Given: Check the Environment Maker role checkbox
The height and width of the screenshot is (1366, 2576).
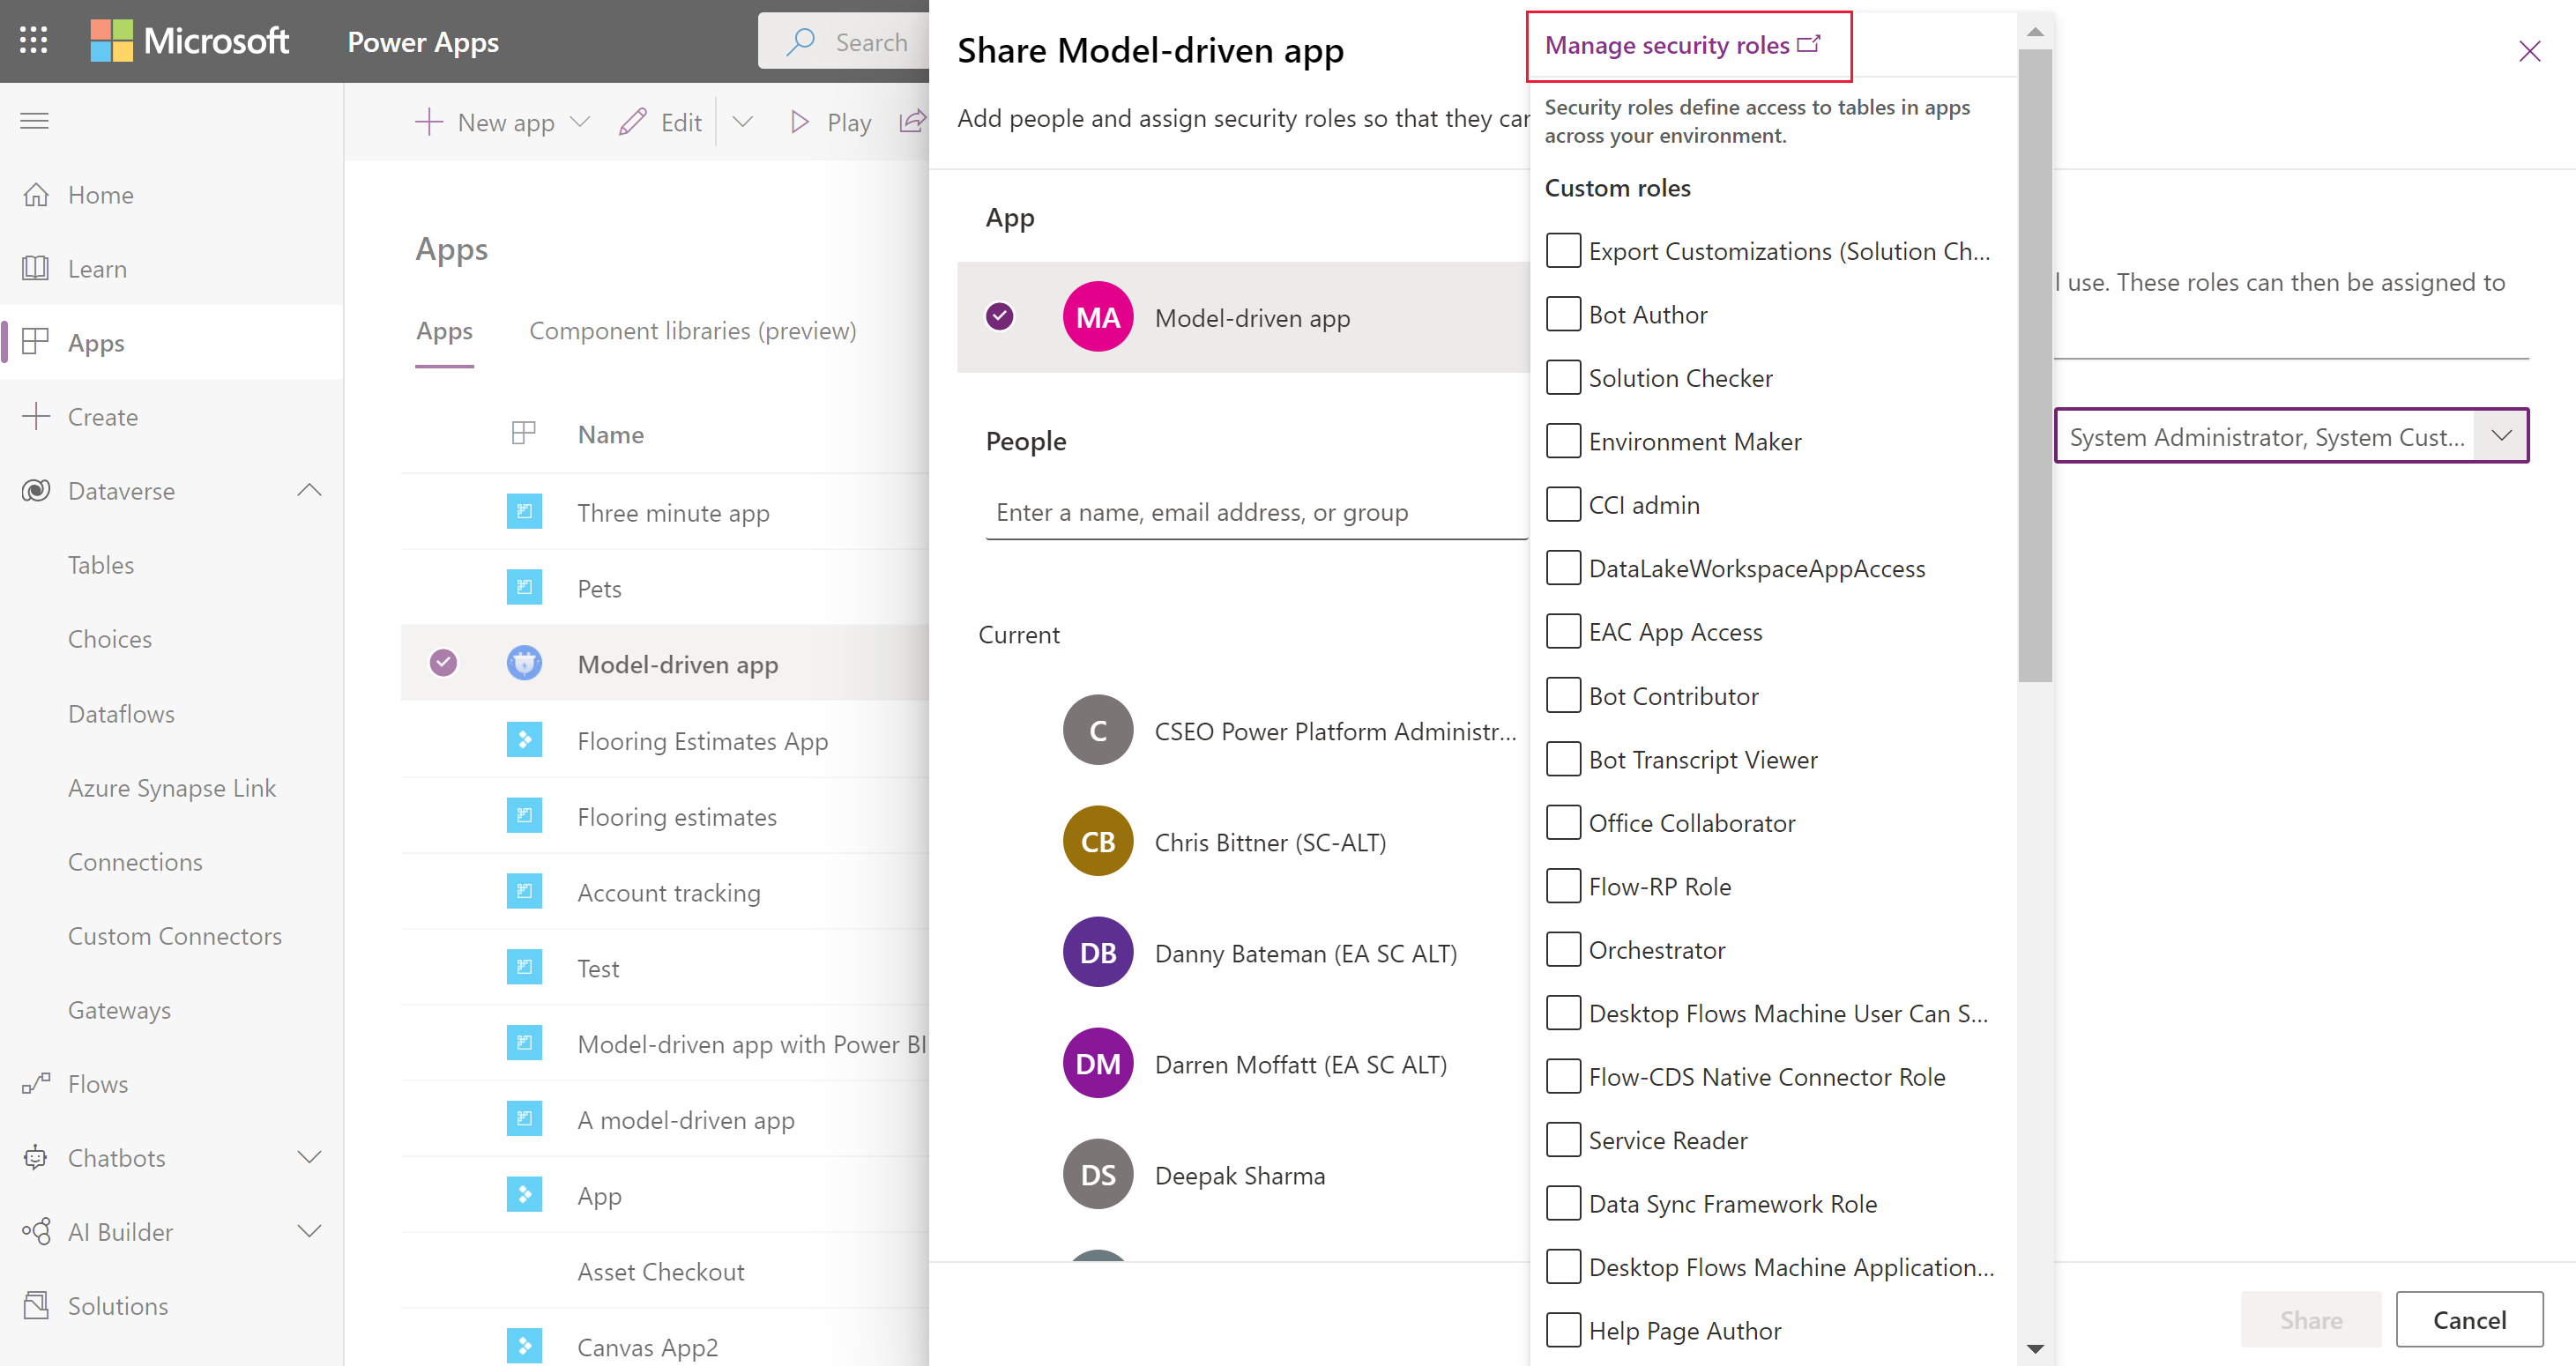Looking at the screenshot, I should [1563, 441].
